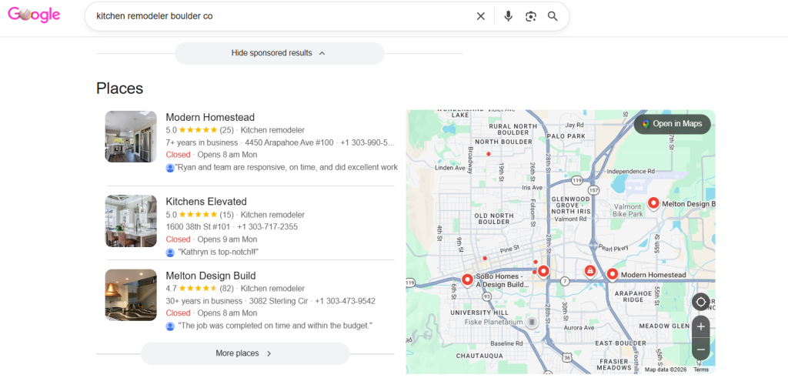Click address 4450 Arapahoe Ave #100

tap(289, 142)
